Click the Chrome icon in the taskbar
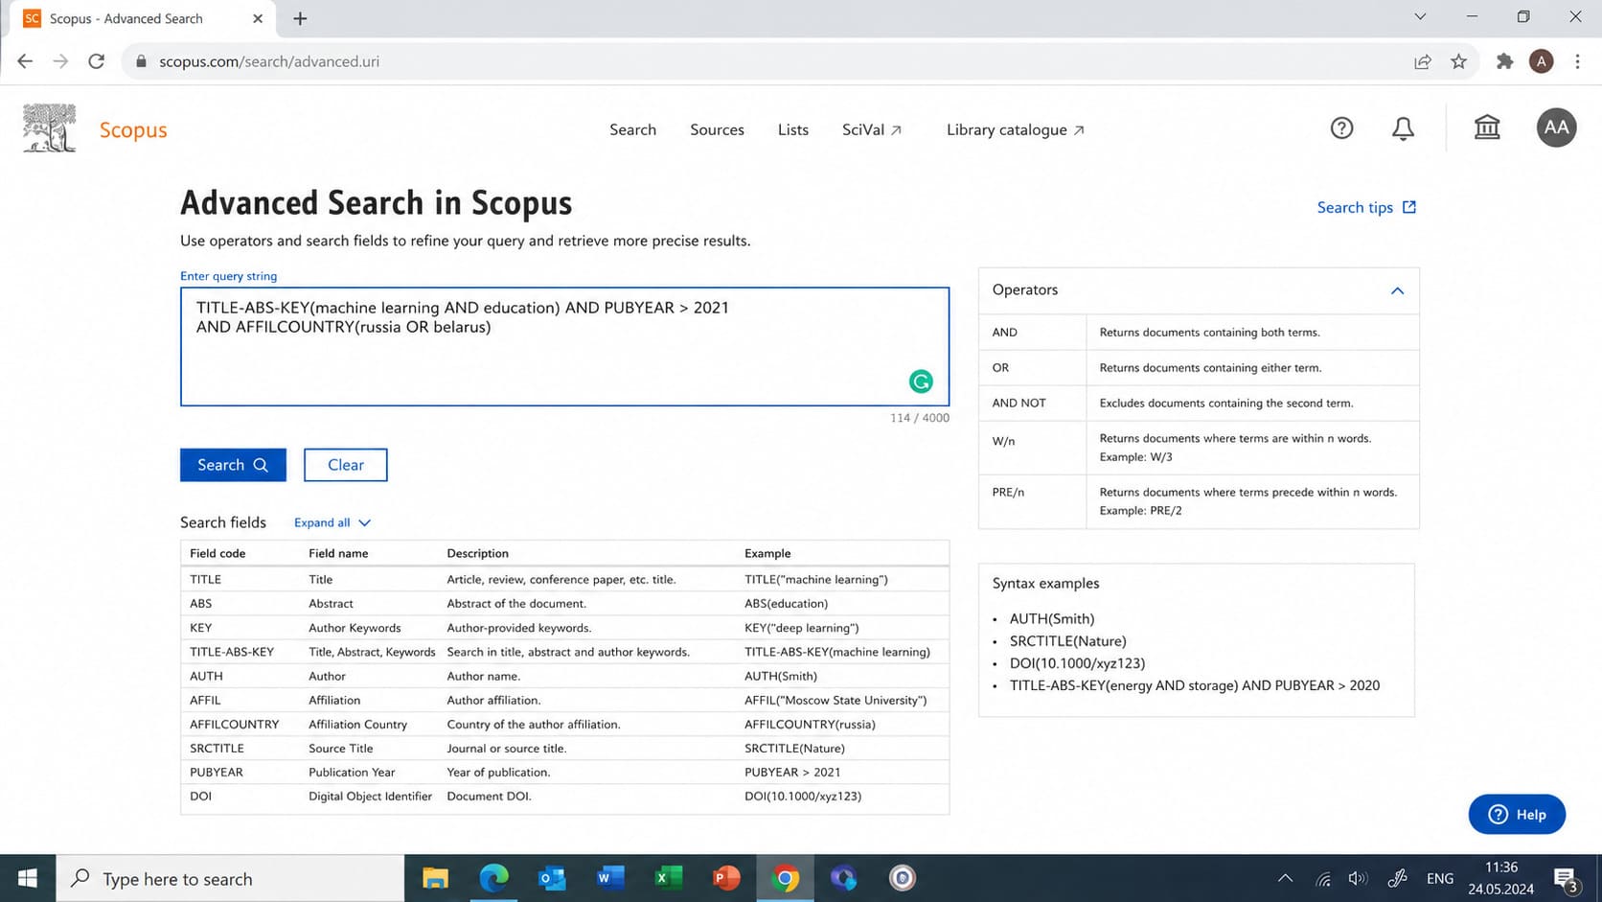1602x902 pixels. coord(785,878)
